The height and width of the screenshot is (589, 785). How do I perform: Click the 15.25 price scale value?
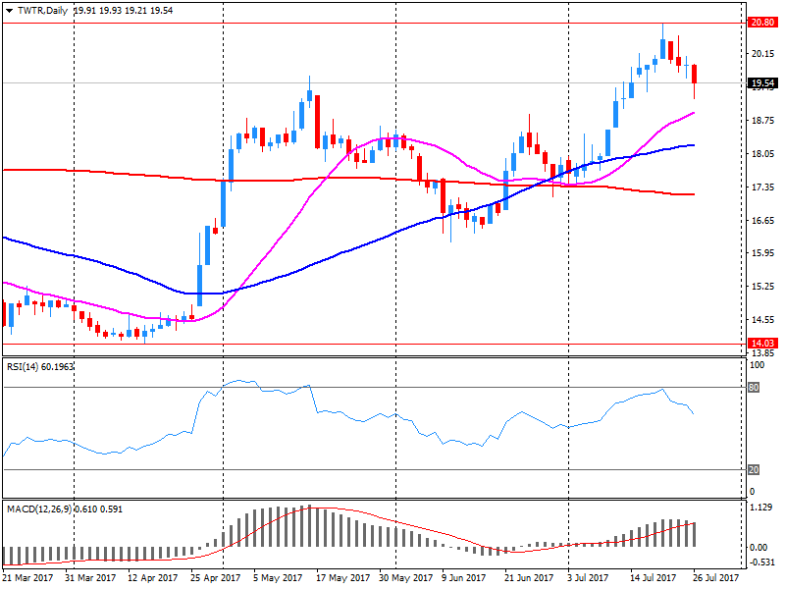(x=762, y=287)
